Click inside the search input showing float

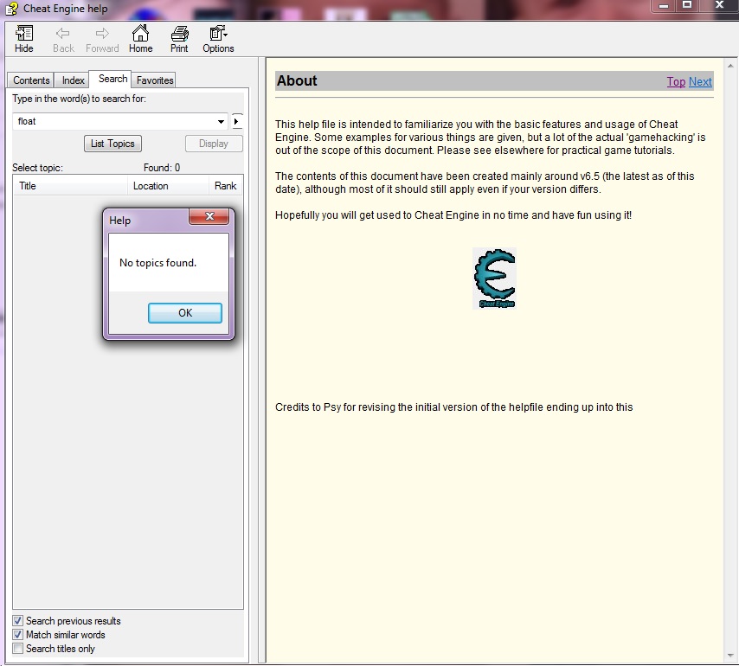[x=104, y=121]
